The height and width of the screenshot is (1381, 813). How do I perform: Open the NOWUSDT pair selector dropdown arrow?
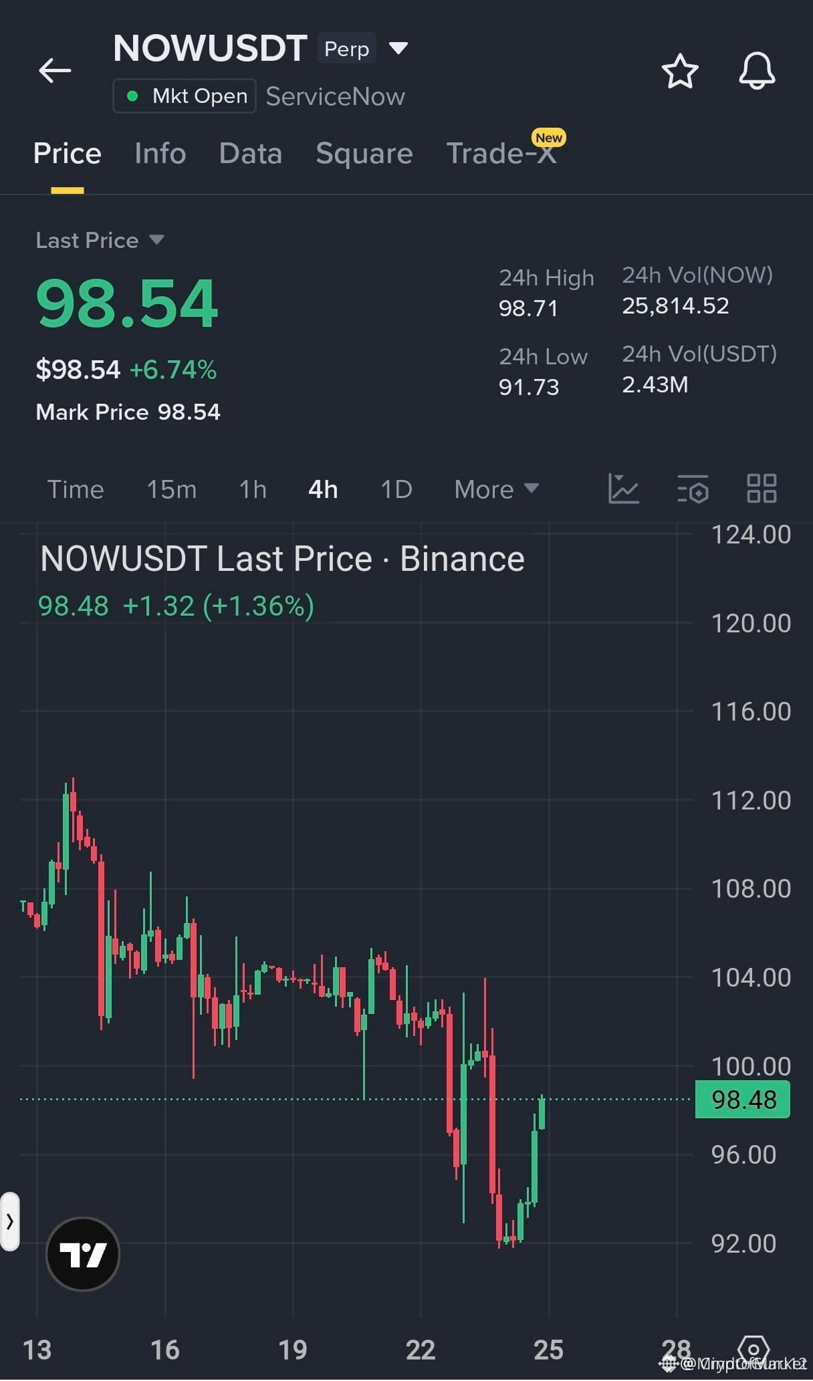(x=398, y=48)
